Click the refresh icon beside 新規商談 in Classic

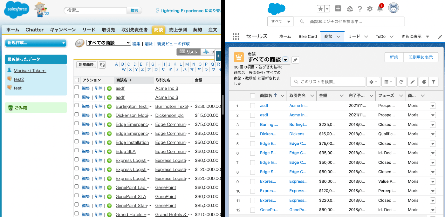[102, 65]
